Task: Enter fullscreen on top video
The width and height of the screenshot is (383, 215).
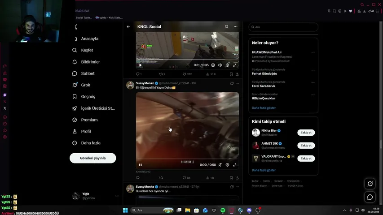Action: pos(235,65)
